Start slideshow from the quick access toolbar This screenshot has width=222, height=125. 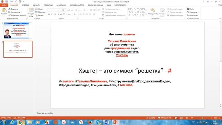[20, 1]
